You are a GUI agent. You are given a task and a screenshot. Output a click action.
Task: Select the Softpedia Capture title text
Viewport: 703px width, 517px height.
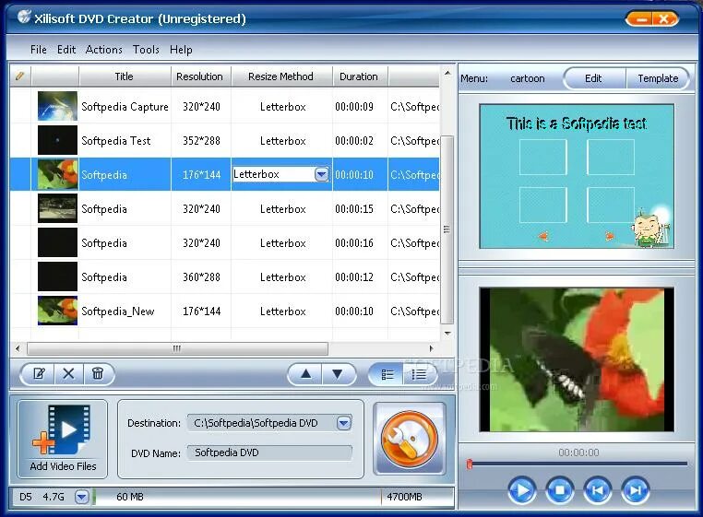coord(125,107)
